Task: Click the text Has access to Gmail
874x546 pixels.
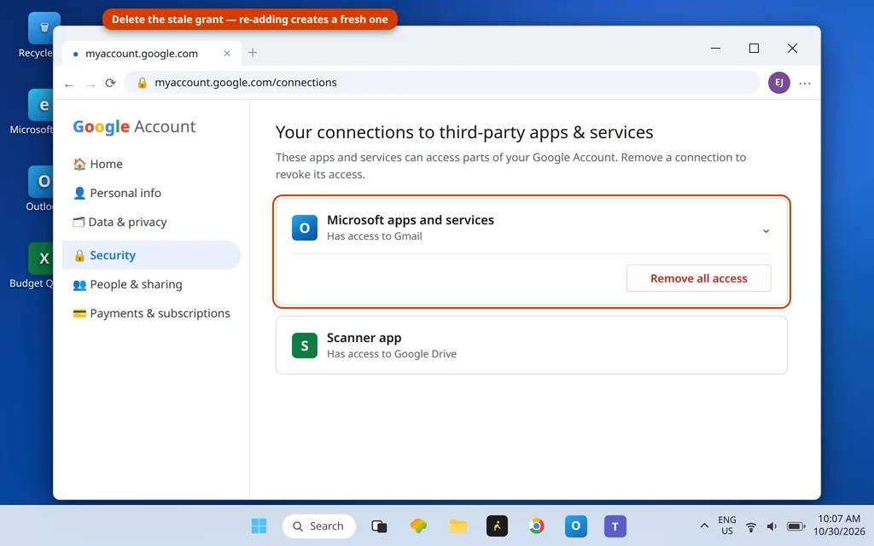Action: tap(375, 236)
